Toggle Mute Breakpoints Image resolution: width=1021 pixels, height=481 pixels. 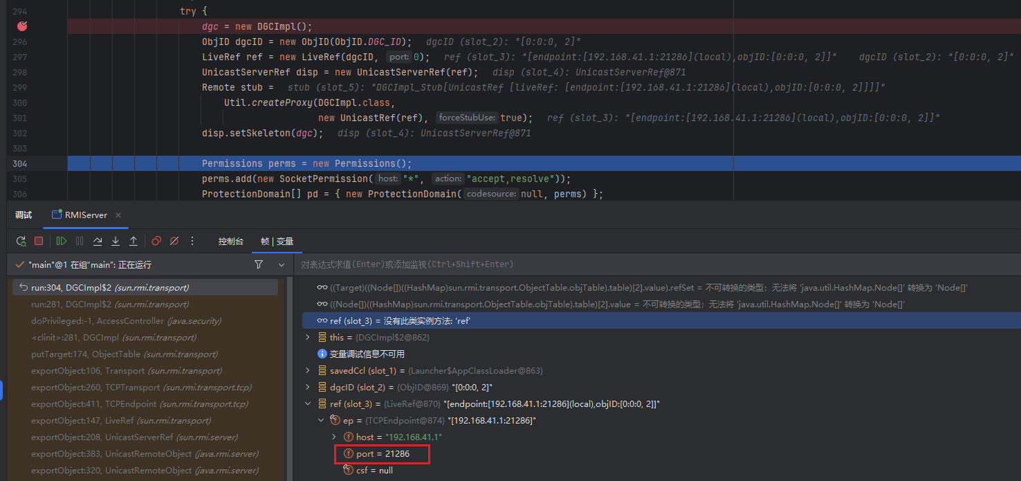pos(174,241)
